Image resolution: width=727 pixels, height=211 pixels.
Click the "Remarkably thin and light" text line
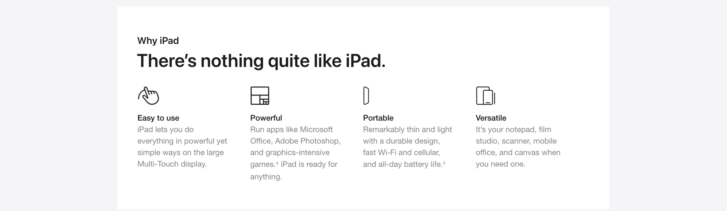coord(407,130)
